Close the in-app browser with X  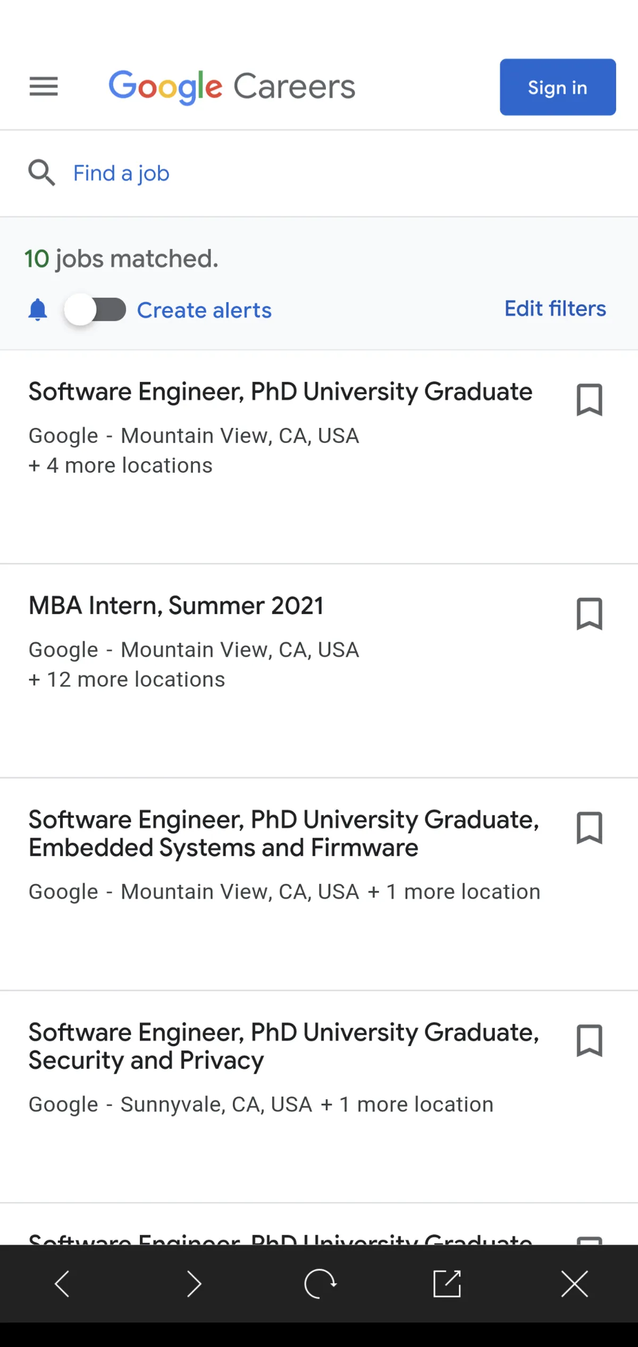coord(575,1284)
